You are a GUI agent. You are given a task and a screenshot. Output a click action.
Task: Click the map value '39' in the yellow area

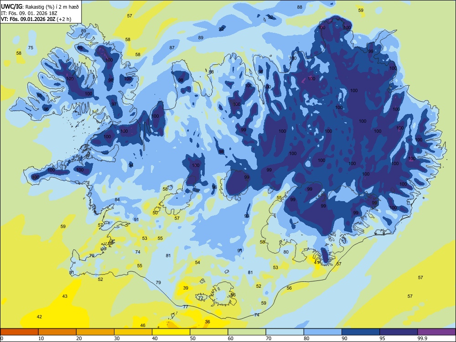tap(186, 288)
